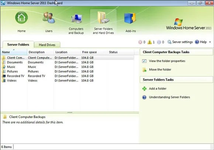
Task: Select the Videos row name
Action: click(x=11, y=81)
